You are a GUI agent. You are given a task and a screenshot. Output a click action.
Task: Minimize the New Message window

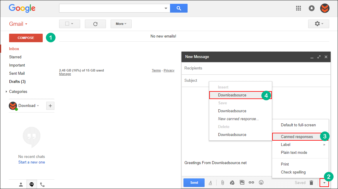click(312, 57)
